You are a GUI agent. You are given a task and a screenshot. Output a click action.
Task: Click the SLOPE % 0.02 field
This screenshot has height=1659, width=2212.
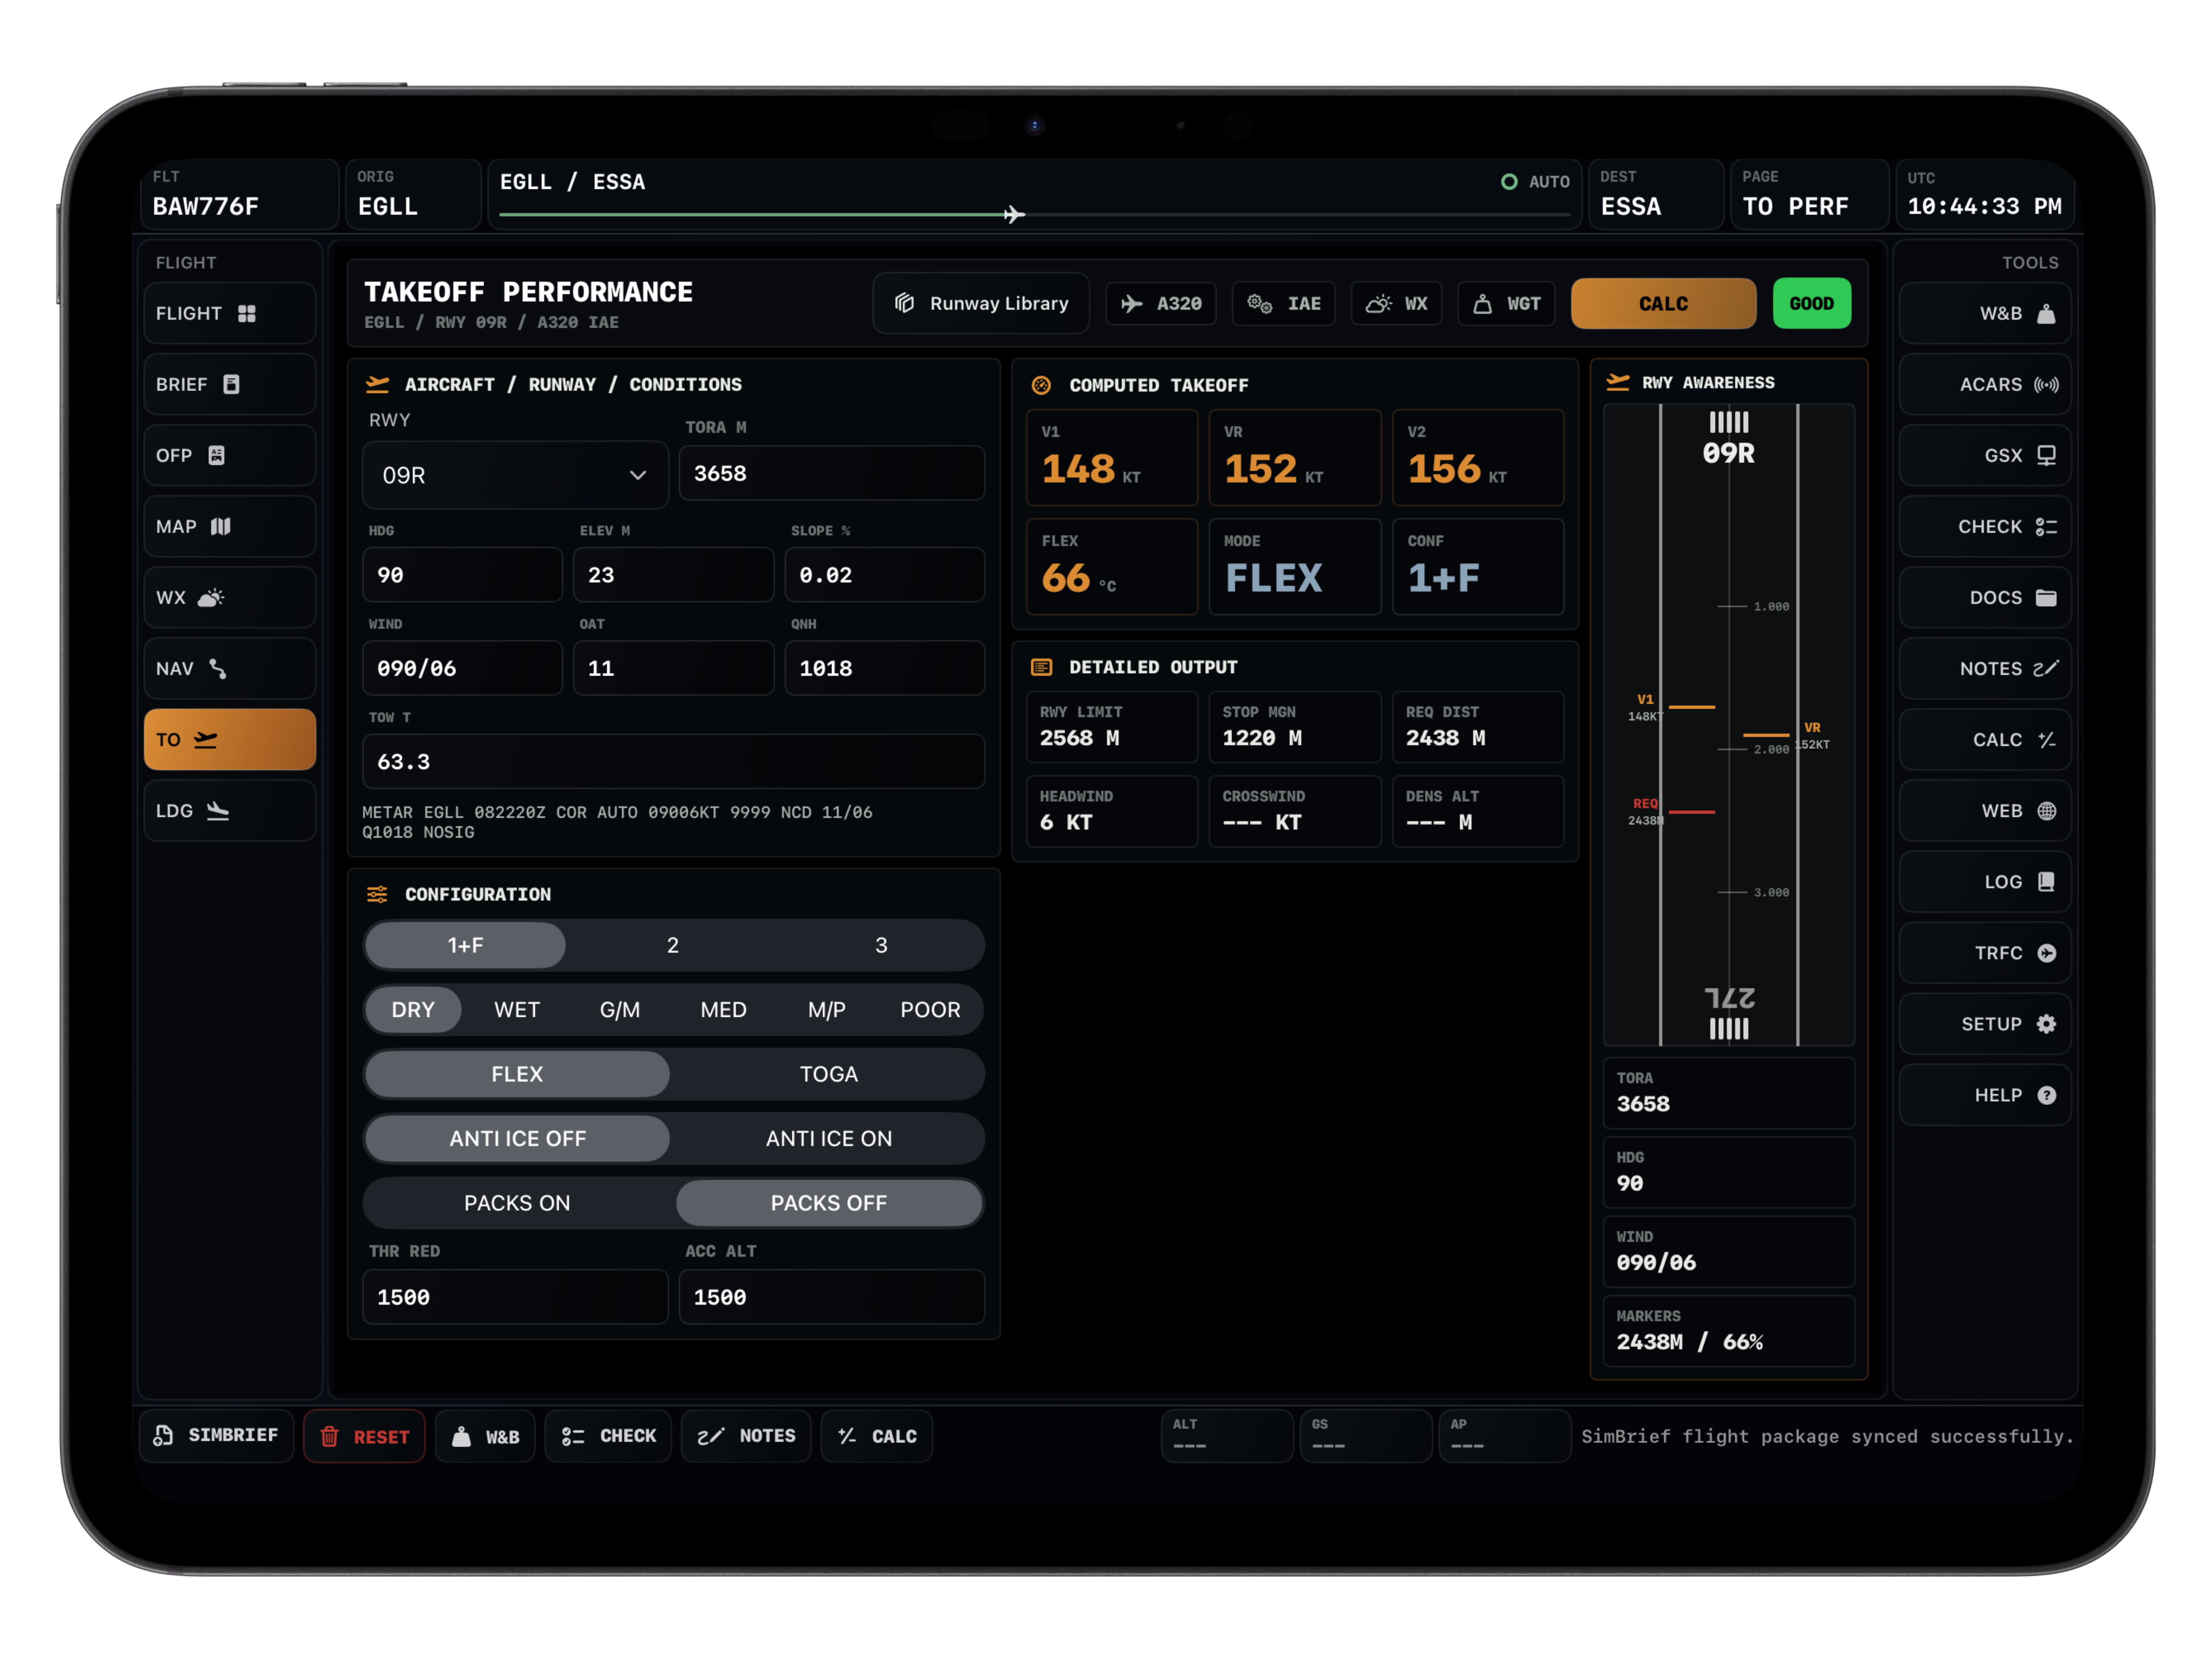[x=885, y=575]
